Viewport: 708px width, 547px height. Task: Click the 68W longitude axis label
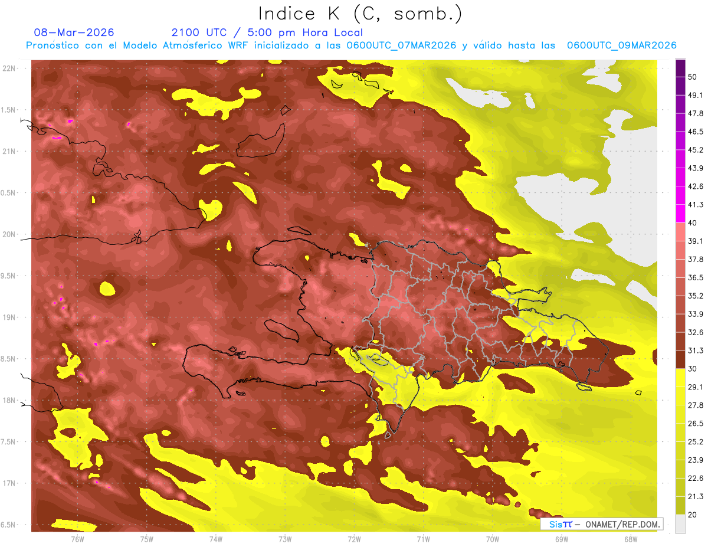pyautogui.click(x=631, y=539)
